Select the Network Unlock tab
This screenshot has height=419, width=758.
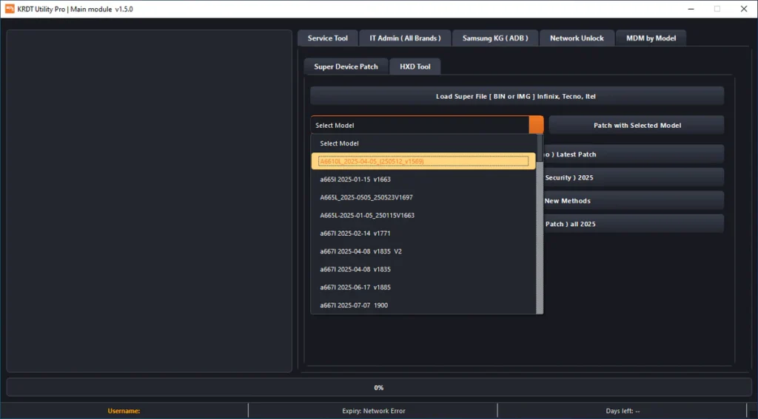(x=577, y=38)
